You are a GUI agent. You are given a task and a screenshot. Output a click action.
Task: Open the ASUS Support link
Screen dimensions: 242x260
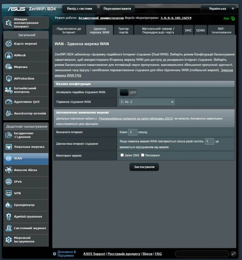point(94,253)
